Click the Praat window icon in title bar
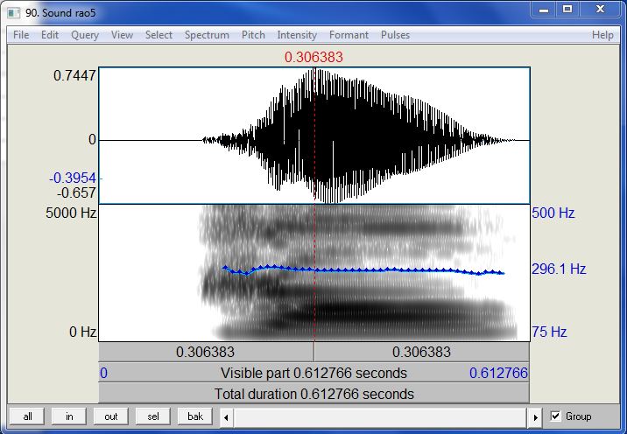The height and width of the screenshot is (434, 627). click(x=14, y=13)
